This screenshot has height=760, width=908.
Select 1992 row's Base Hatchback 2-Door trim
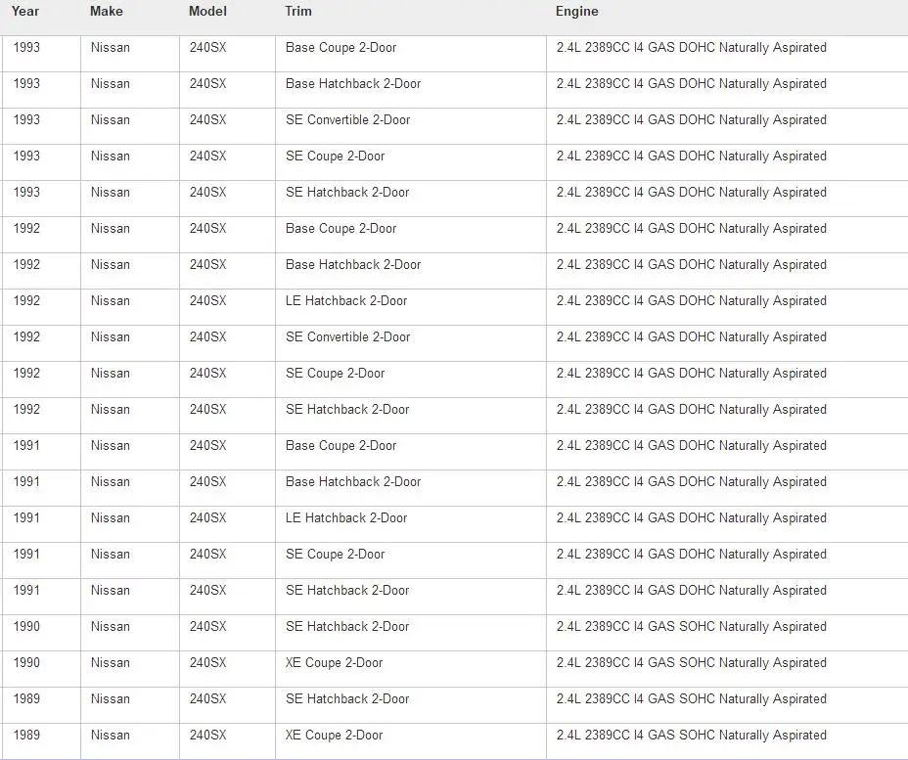click(x=353, y=264)
